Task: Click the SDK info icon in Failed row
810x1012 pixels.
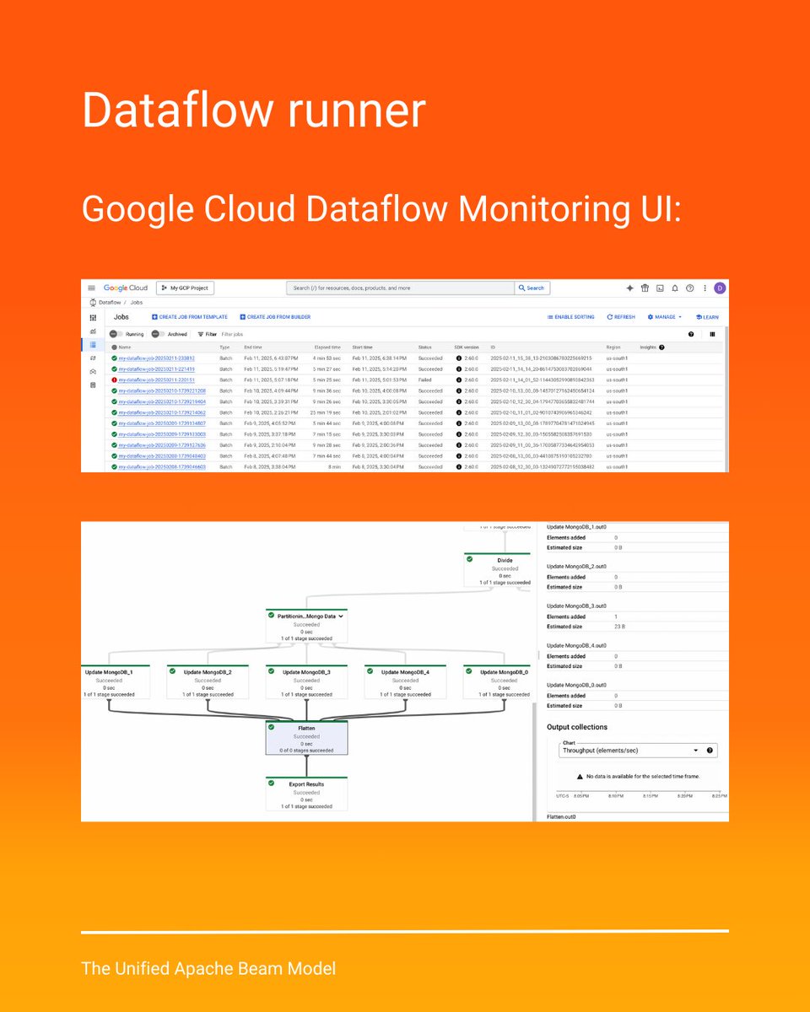Action: coord(459,380)
